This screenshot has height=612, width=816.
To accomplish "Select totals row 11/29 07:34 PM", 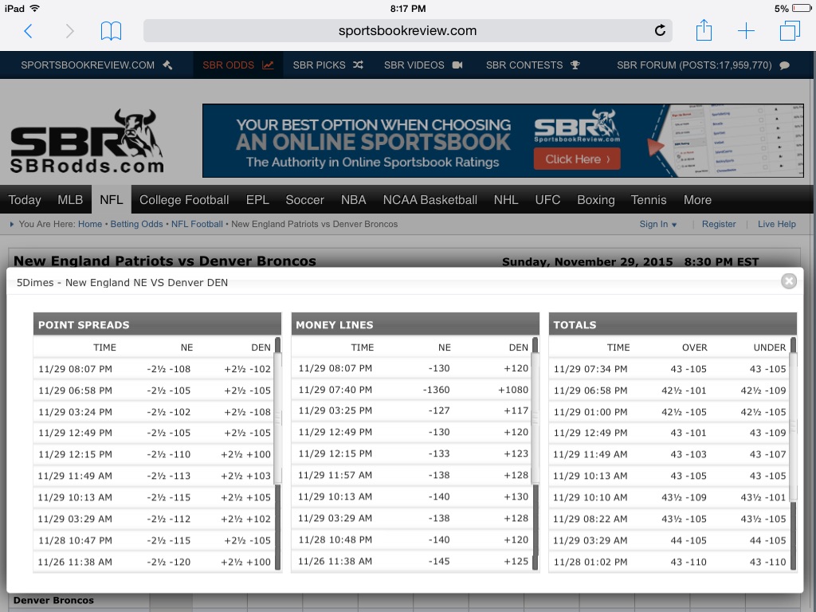I will click(x=669, y=369).
